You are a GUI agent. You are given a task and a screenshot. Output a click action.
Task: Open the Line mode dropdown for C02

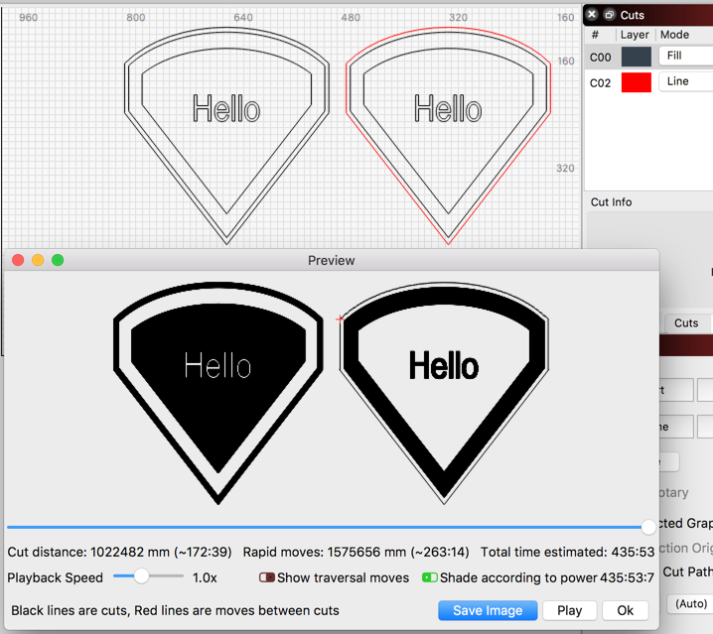click(686, 81)
